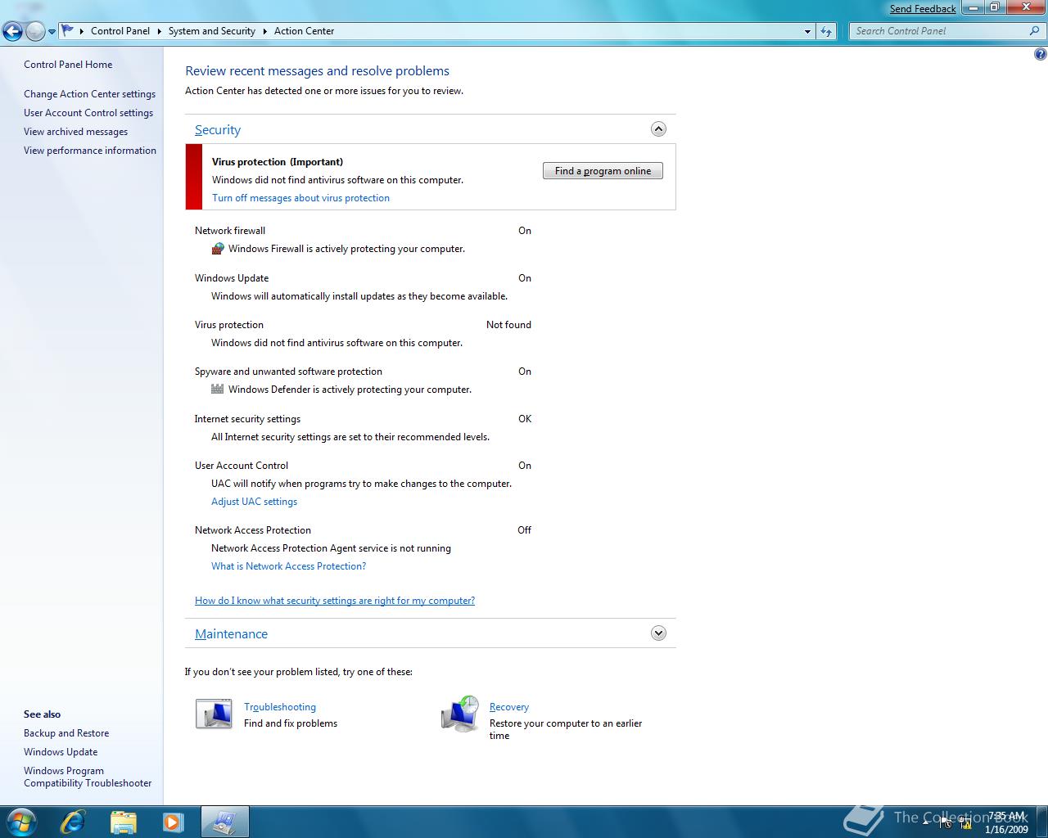
Task: Collapse the Security section chevron
Action: pos(658,129)
